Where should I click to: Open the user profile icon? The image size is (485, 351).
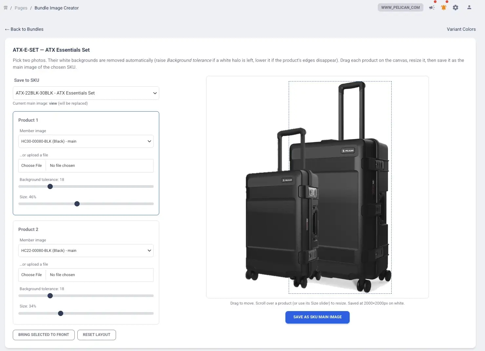click(469, 8)
